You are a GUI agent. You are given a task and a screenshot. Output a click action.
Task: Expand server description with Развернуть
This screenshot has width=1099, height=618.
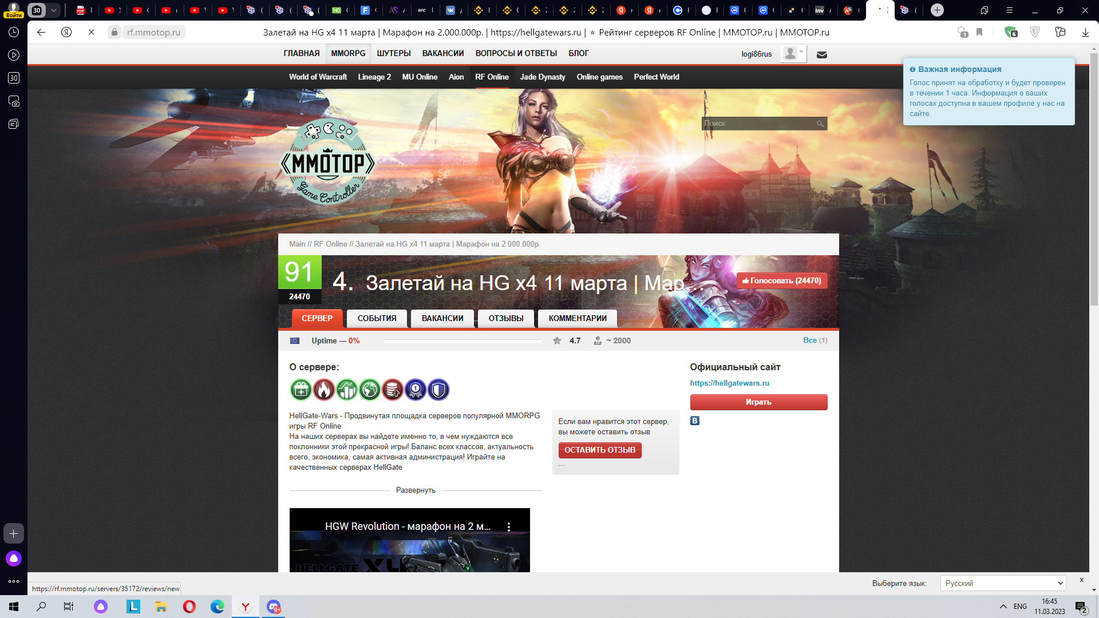(x=416, y=490)
